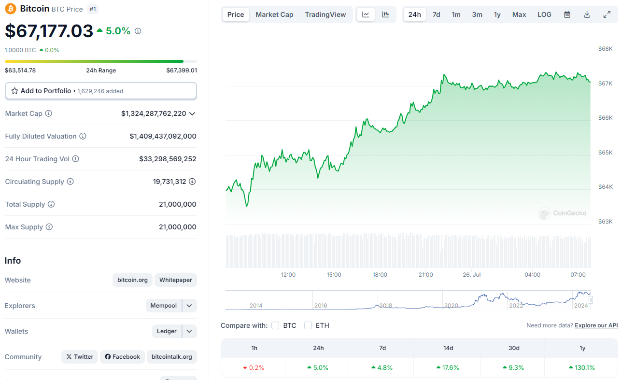
Task: Switch to line chart view icon
Action: [366, 14]
